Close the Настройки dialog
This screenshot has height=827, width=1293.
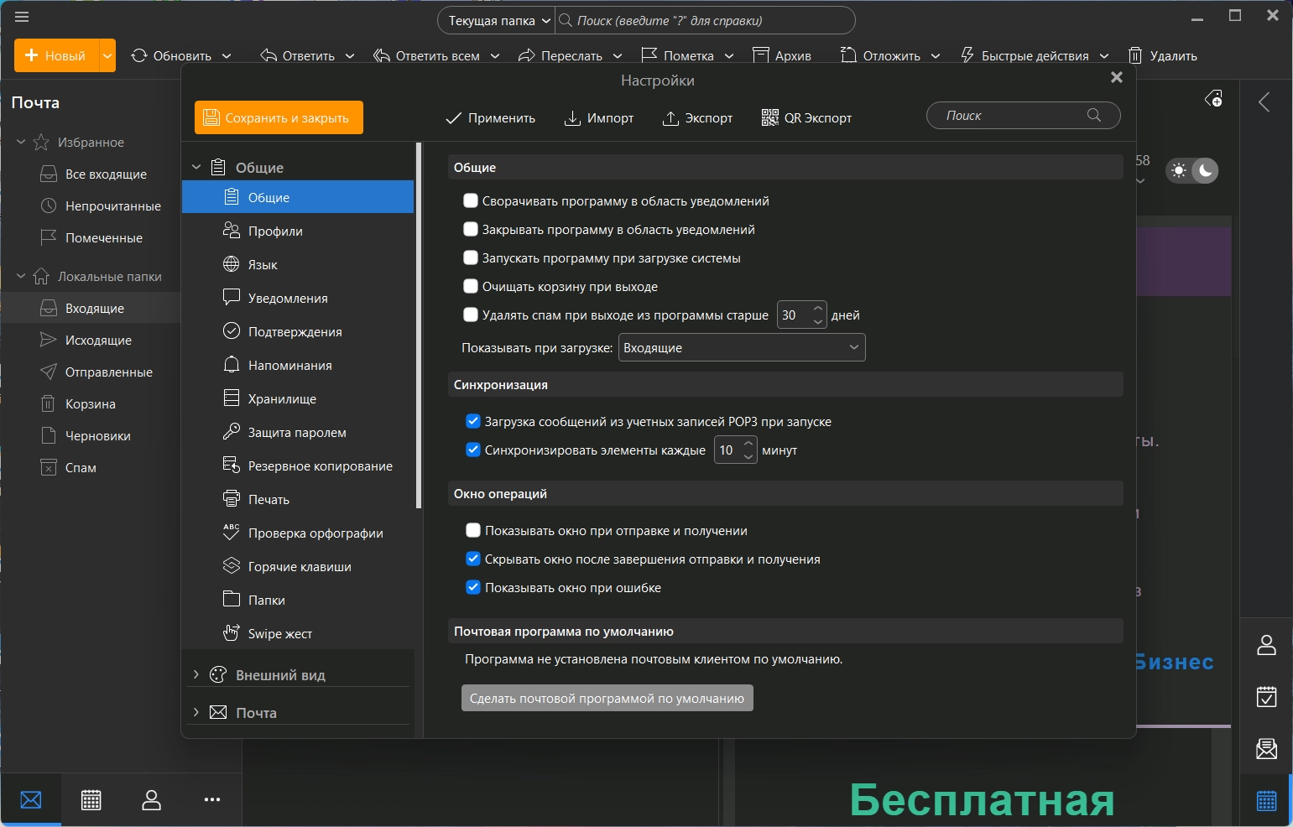click(x=1116, y=77)
